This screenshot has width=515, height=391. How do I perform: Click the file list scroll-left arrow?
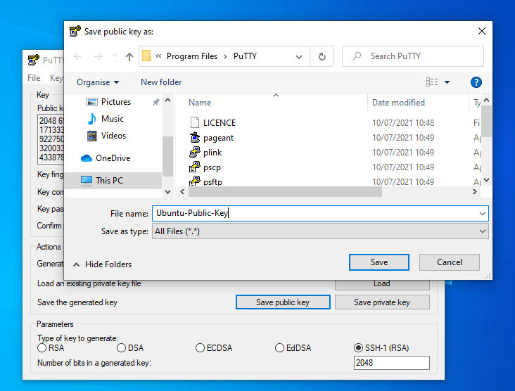pos(182,192)
